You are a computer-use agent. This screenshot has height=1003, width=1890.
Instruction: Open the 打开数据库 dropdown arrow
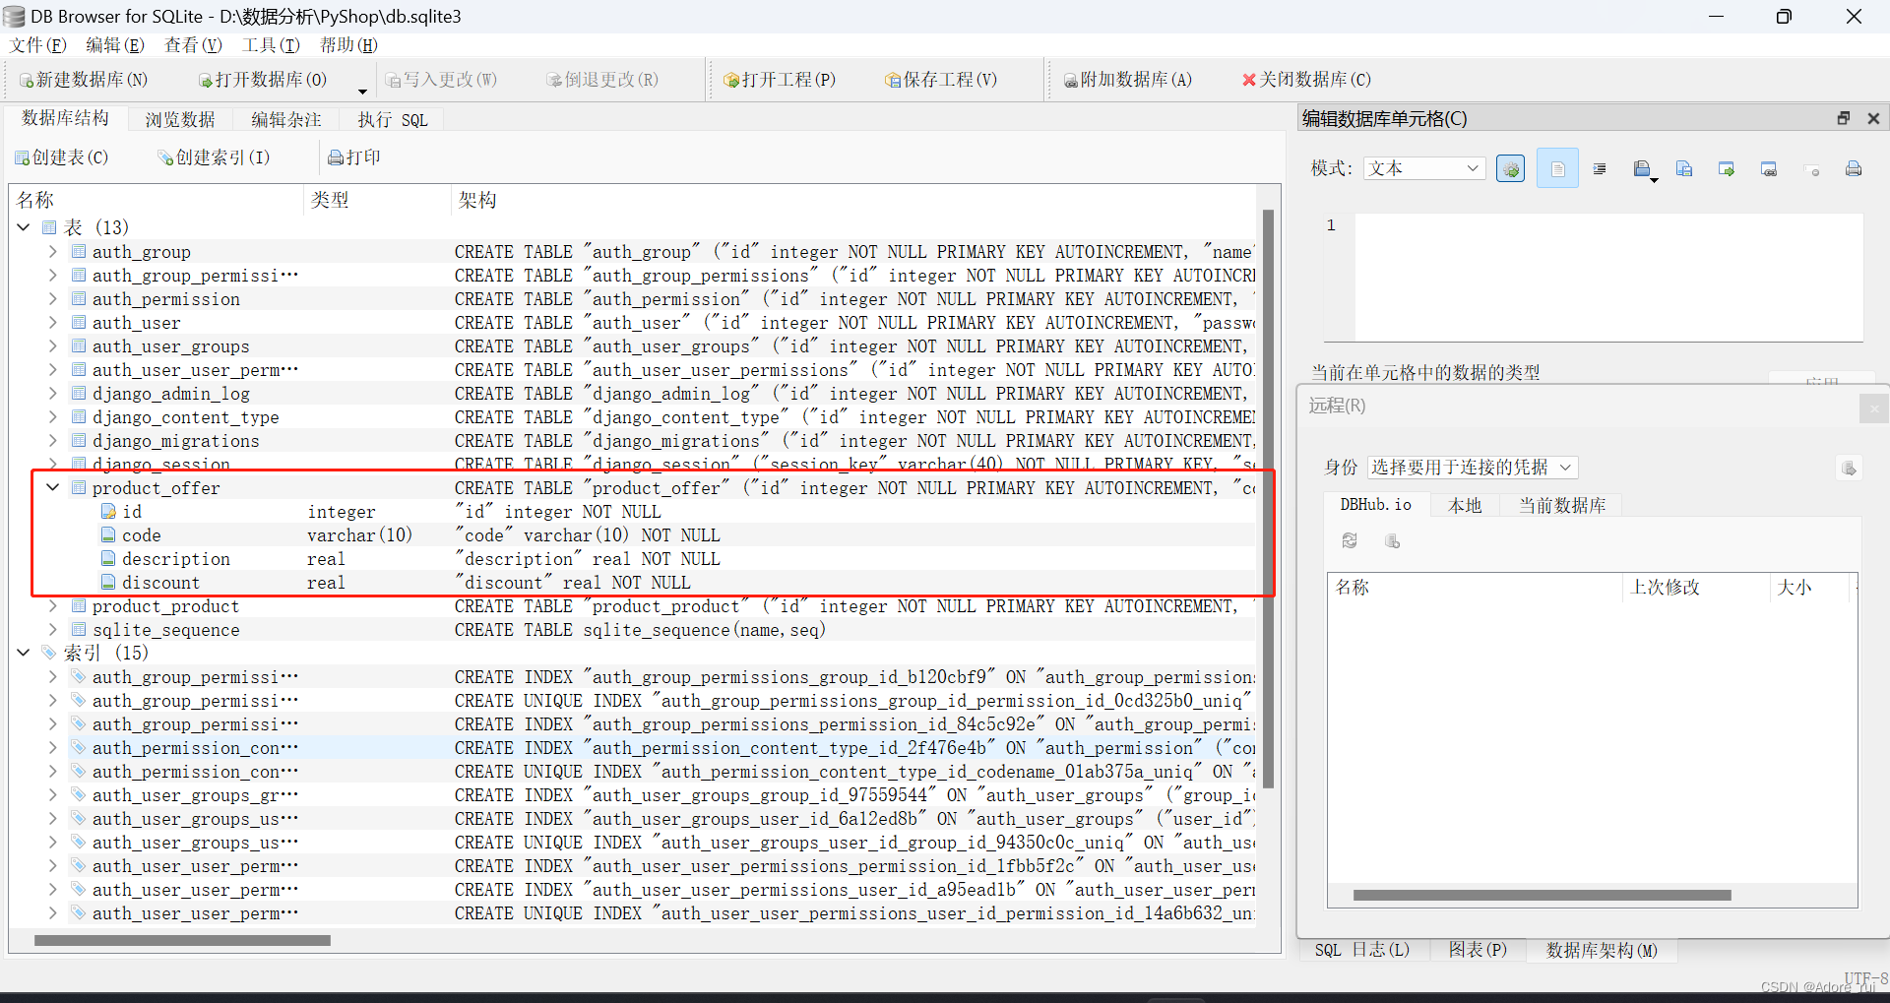(361, 91)
